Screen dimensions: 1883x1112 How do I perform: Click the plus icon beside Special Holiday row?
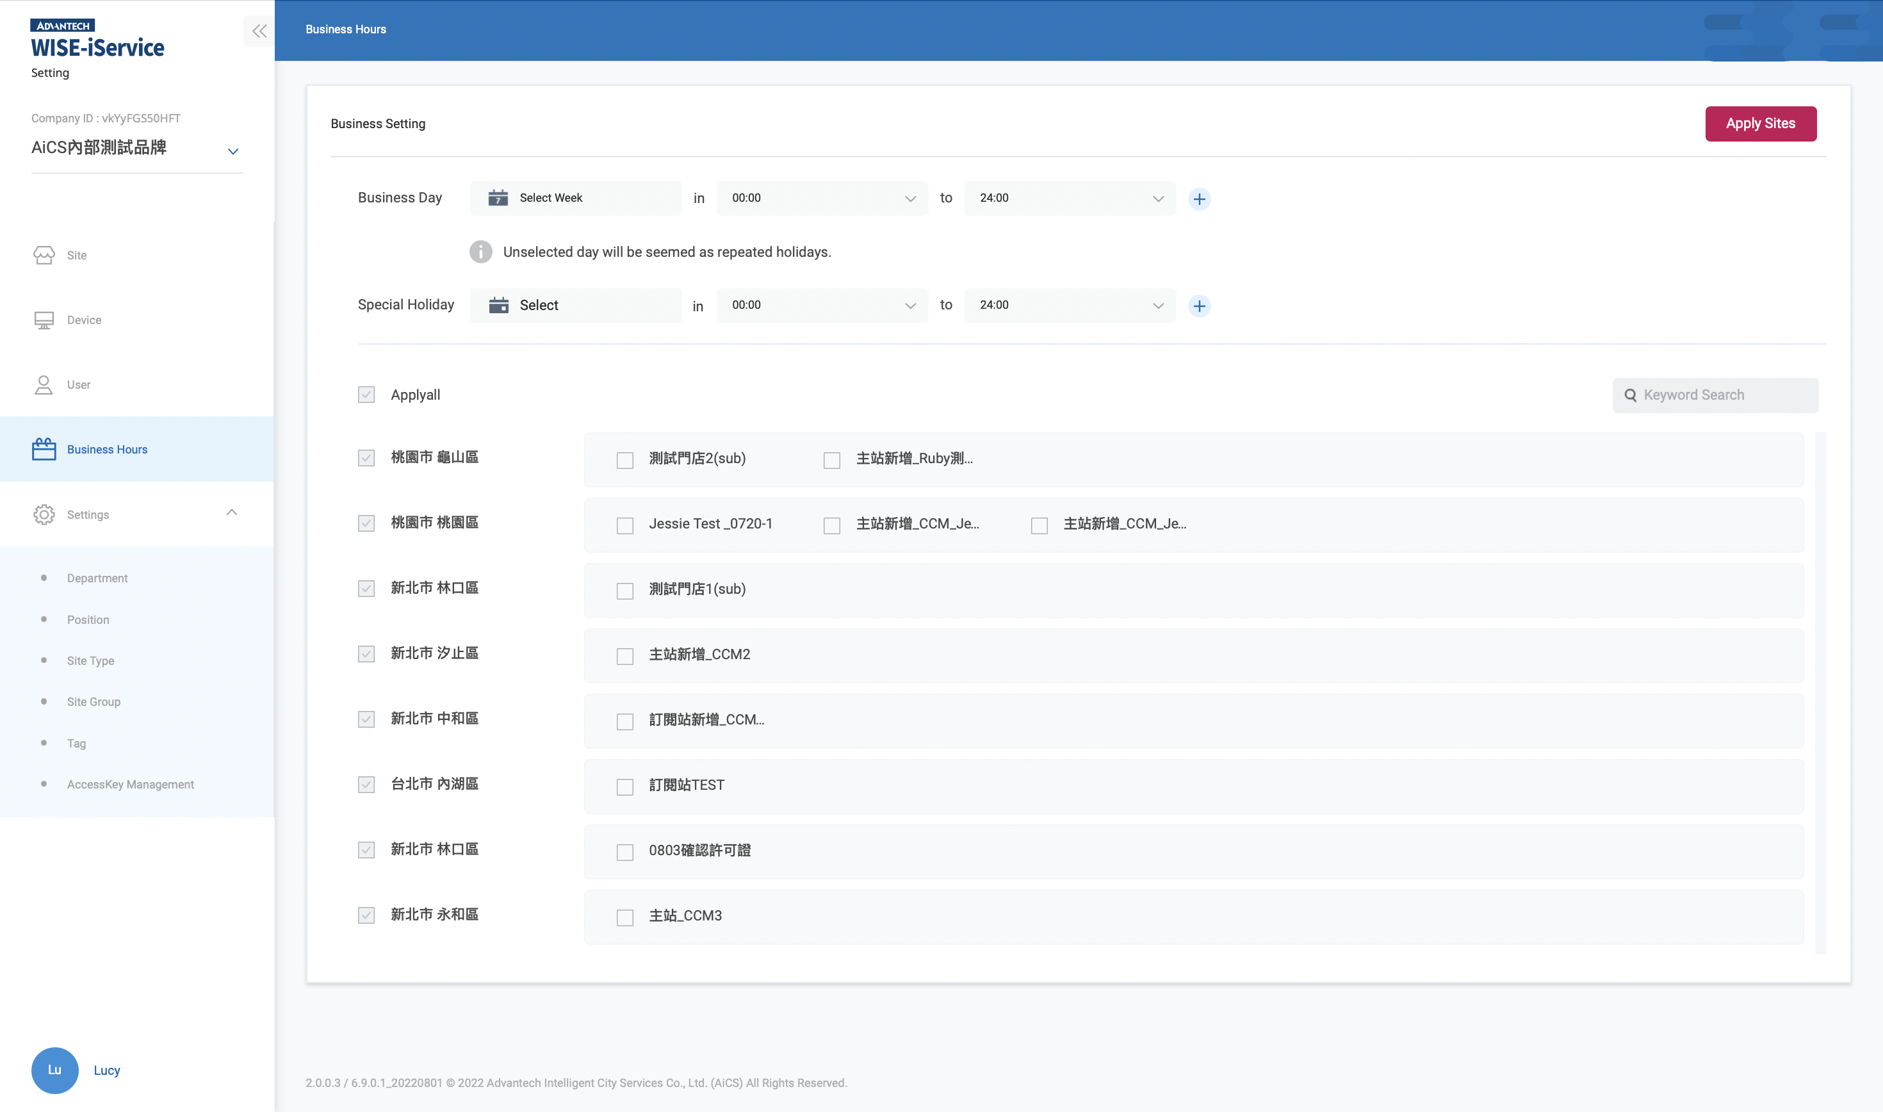pos(1199,306)
